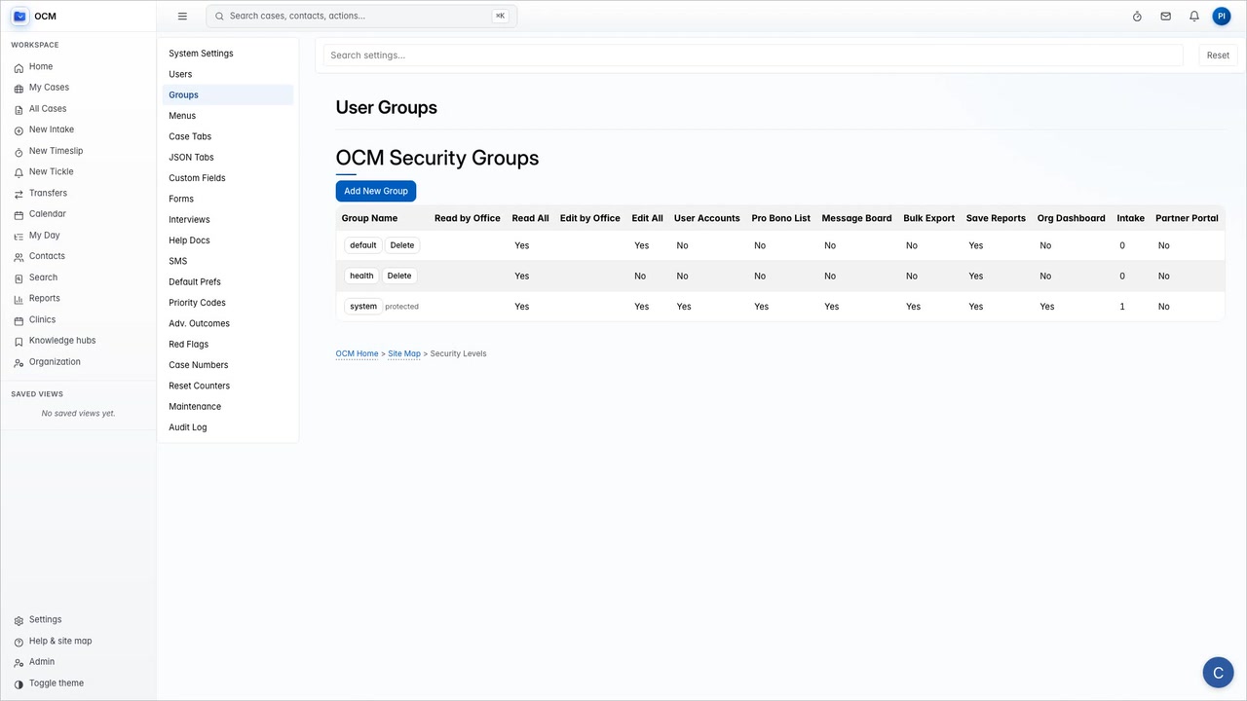Open the notifications bell icon
Image resolution: width=1247 pixels, height=701 pixels.
[x=1193, y=16]
